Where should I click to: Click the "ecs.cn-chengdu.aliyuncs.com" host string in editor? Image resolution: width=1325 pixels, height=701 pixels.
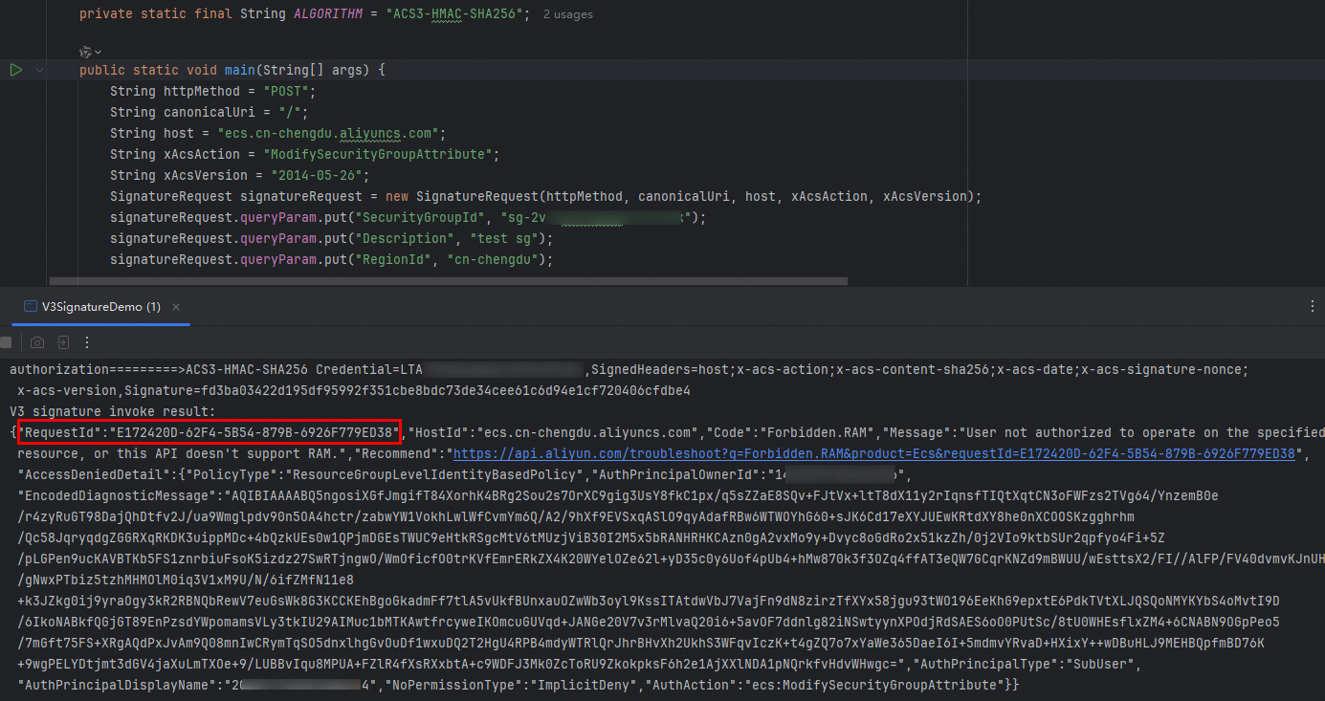tap(328, 133)
